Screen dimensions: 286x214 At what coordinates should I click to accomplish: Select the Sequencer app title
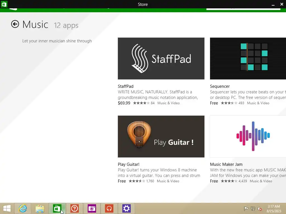220,86
